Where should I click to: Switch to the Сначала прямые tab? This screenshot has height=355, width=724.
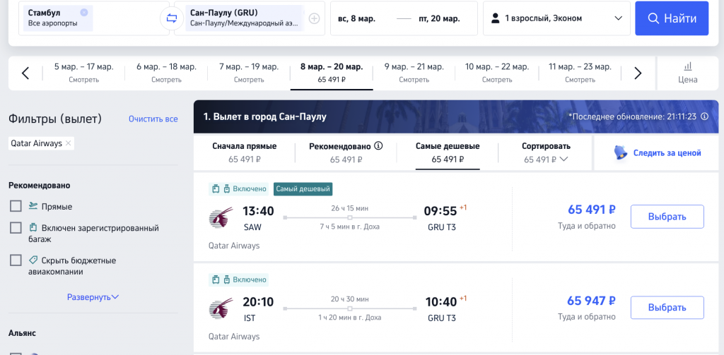tap(244, 152)
